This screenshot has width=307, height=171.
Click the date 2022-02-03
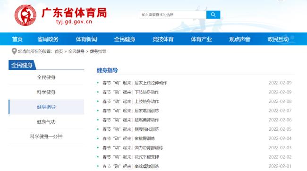(x=280, y=148)
